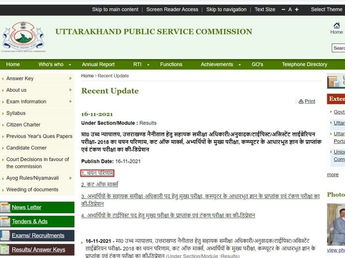Open the GO's menu item
345x258 pixels.
point(257,64)
